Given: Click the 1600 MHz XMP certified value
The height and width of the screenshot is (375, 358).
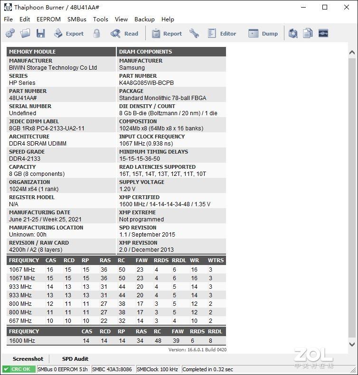Looking at the screenshot, I should pyautogui.click(x=165, y=204).
